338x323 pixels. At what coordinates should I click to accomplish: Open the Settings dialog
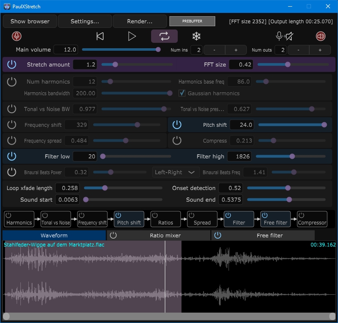(84, 21)
